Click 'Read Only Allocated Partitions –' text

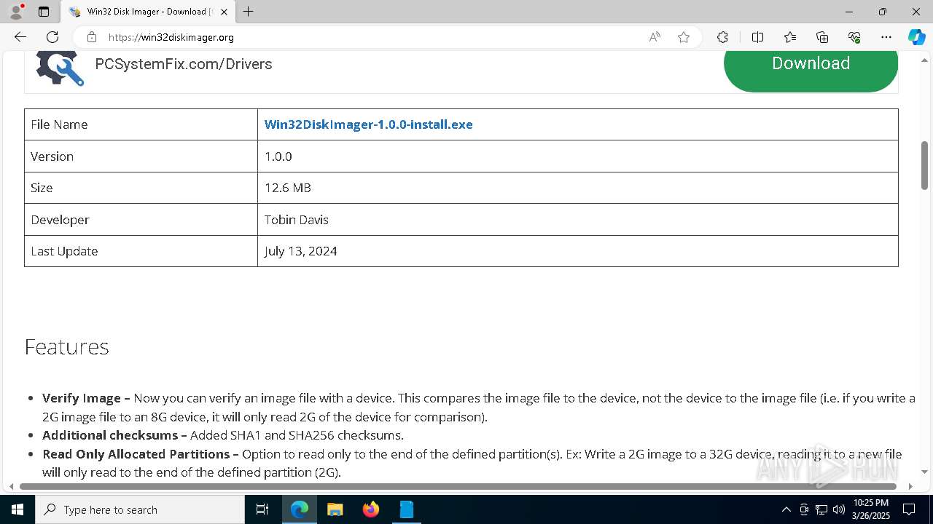(x=141, y=454)
